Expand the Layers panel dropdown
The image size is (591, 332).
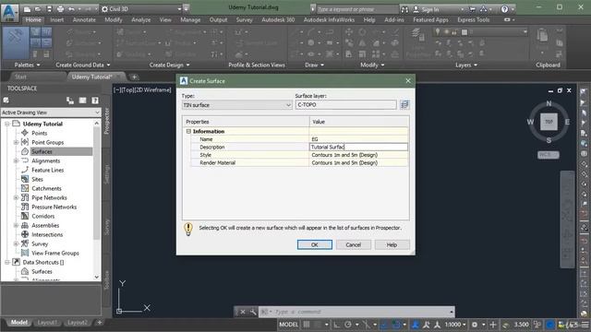[466, 65]
